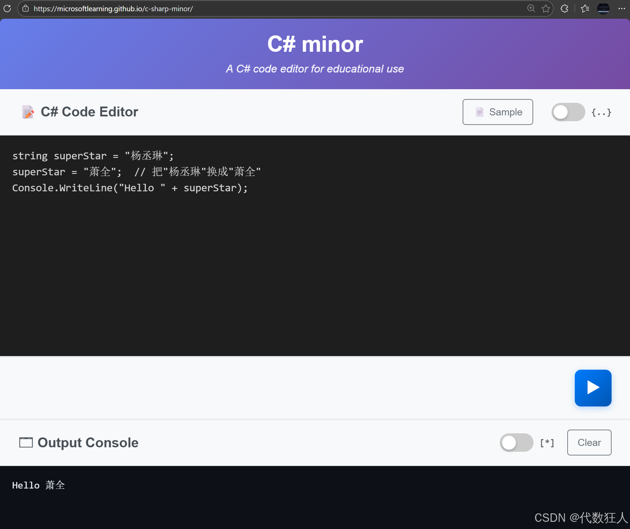This screenshot has height=529, width=630.
Task: Open the browser profile avatar
Action: point(603,9)
